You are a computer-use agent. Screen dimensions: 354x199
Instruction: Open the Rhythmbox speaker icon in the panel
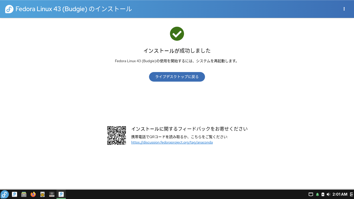tap(43, 194)
